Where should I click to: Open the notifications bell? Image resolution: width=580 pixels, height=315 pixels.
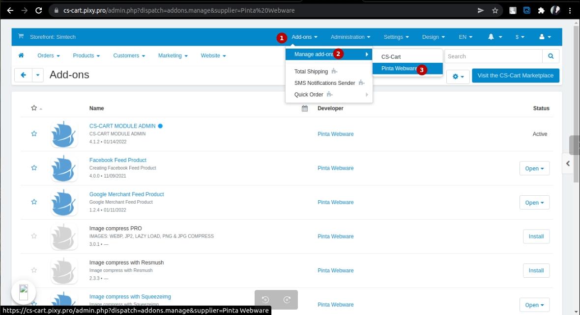tap(494, 37)
